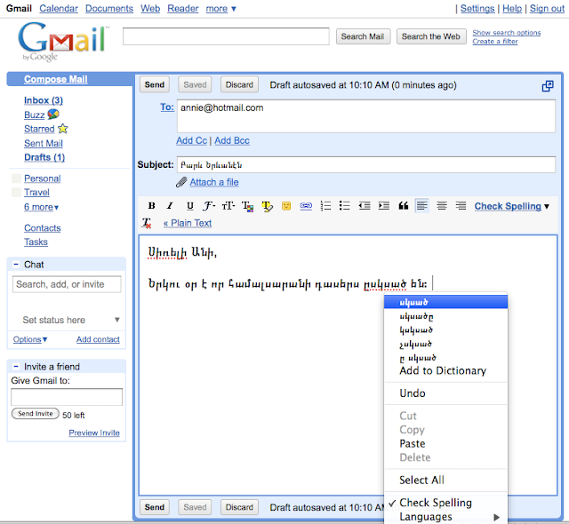Apply block quote formatting

403,206
